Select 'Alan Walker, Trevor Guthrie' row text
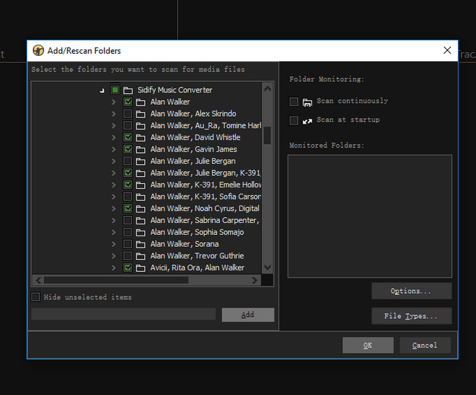 [197, 256]
